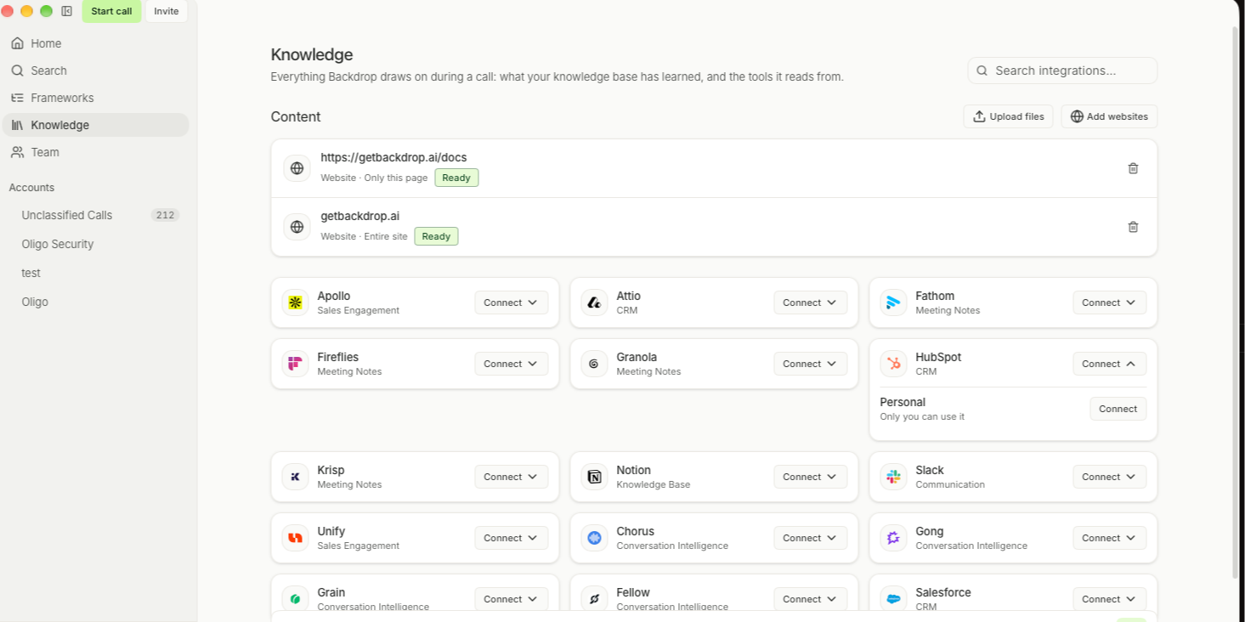This screenshot has height=622, width=1245.
Task: Open the Krisp Connect dropdown
Action: 511,477
